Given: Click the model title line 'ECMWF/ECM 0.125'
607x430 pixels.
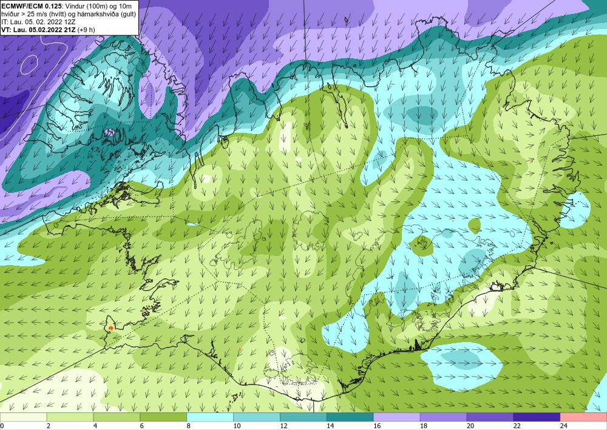Looking at the screenshot, I should pyautogui.click(x=32, y=6).
